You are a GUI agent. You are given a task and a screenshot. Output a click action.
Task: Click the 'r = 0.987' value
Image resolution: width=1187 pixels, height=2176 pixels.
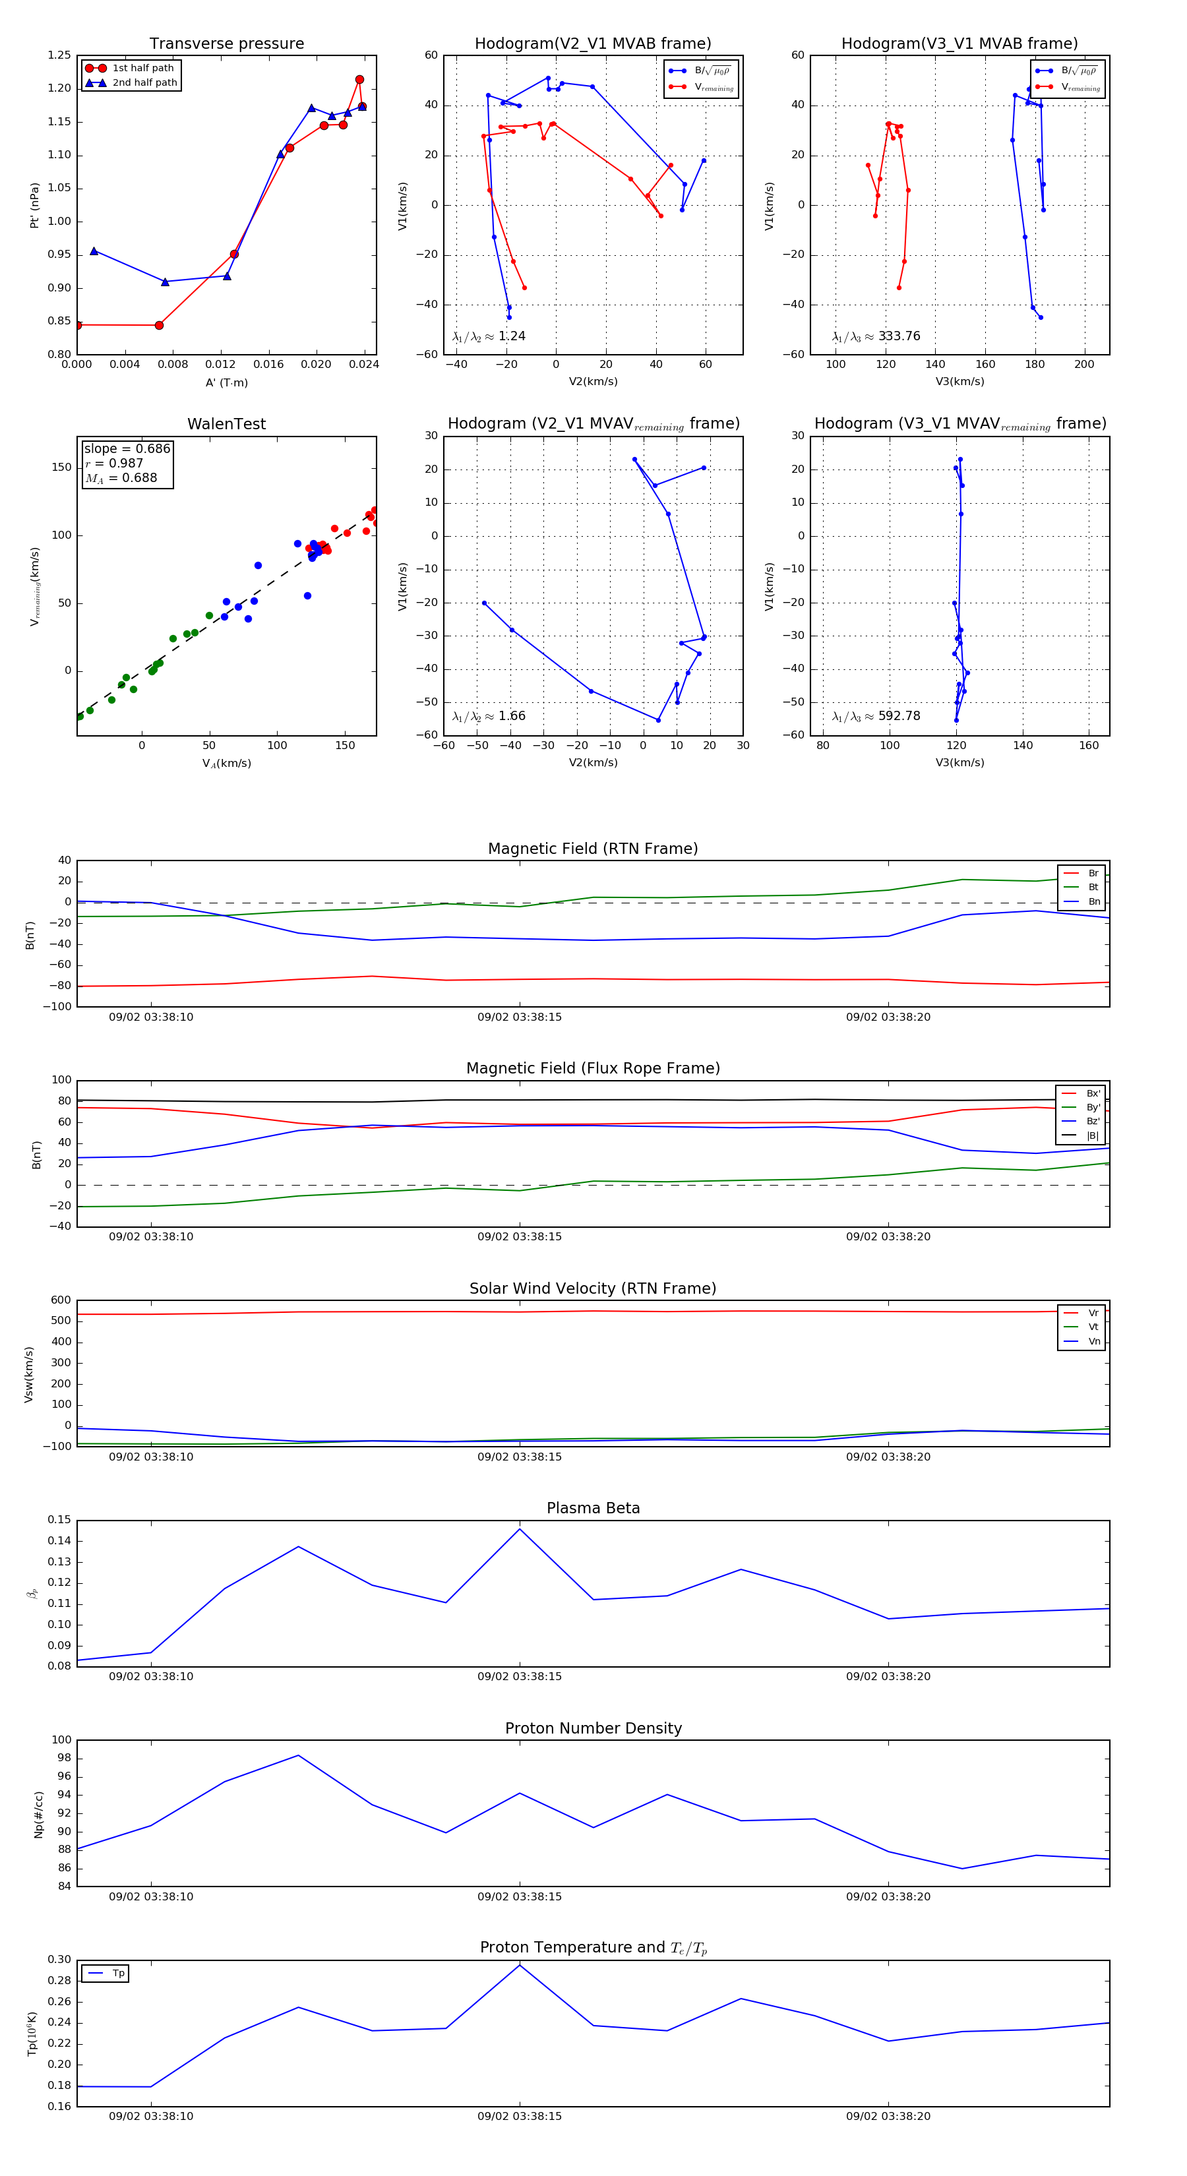point(114,463)
